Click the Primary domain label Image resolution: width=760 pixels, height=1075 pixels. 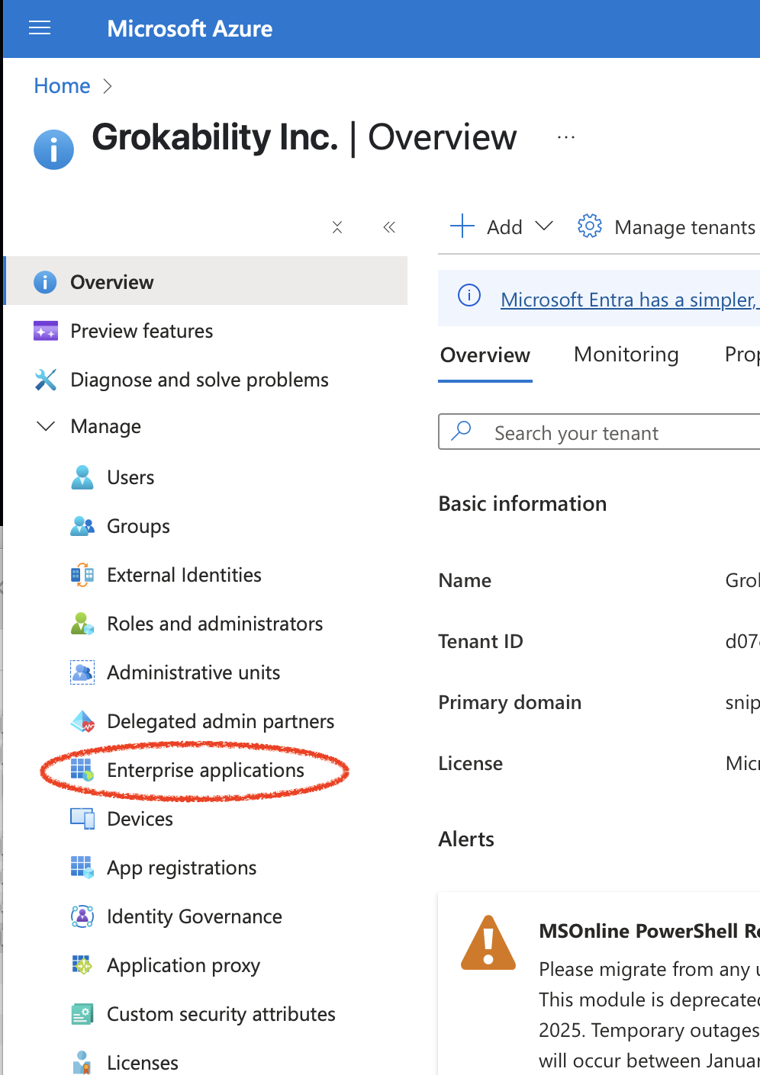click(x=510, y=702)
